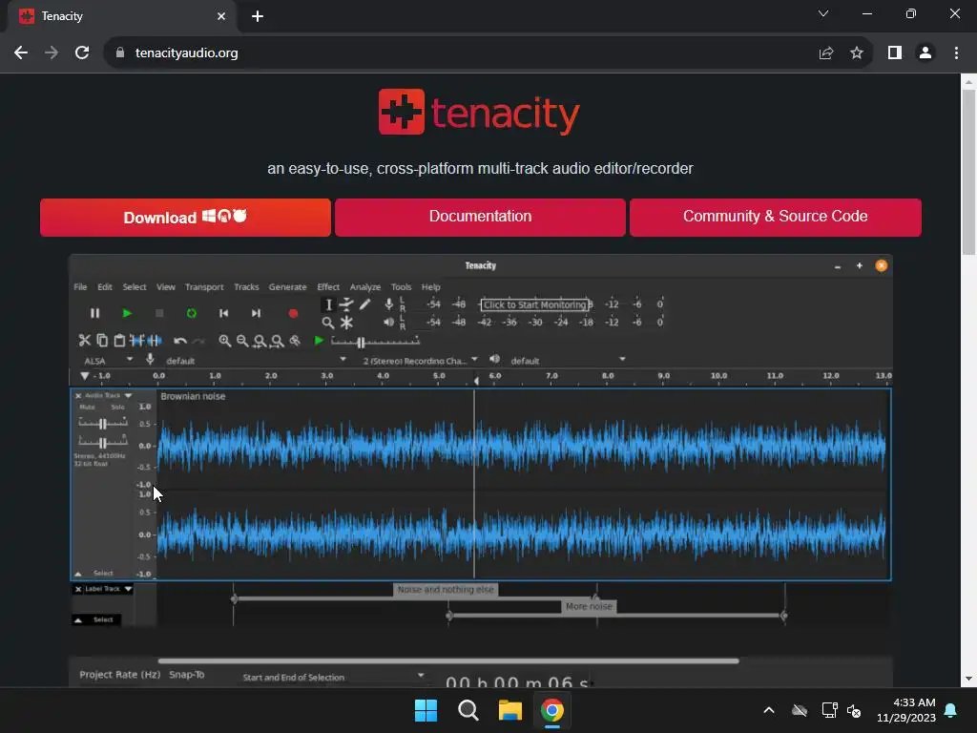The width and height of the screenshot is (977, 733).
Task: Click the Zoom In icon
Action: [225, 341]
